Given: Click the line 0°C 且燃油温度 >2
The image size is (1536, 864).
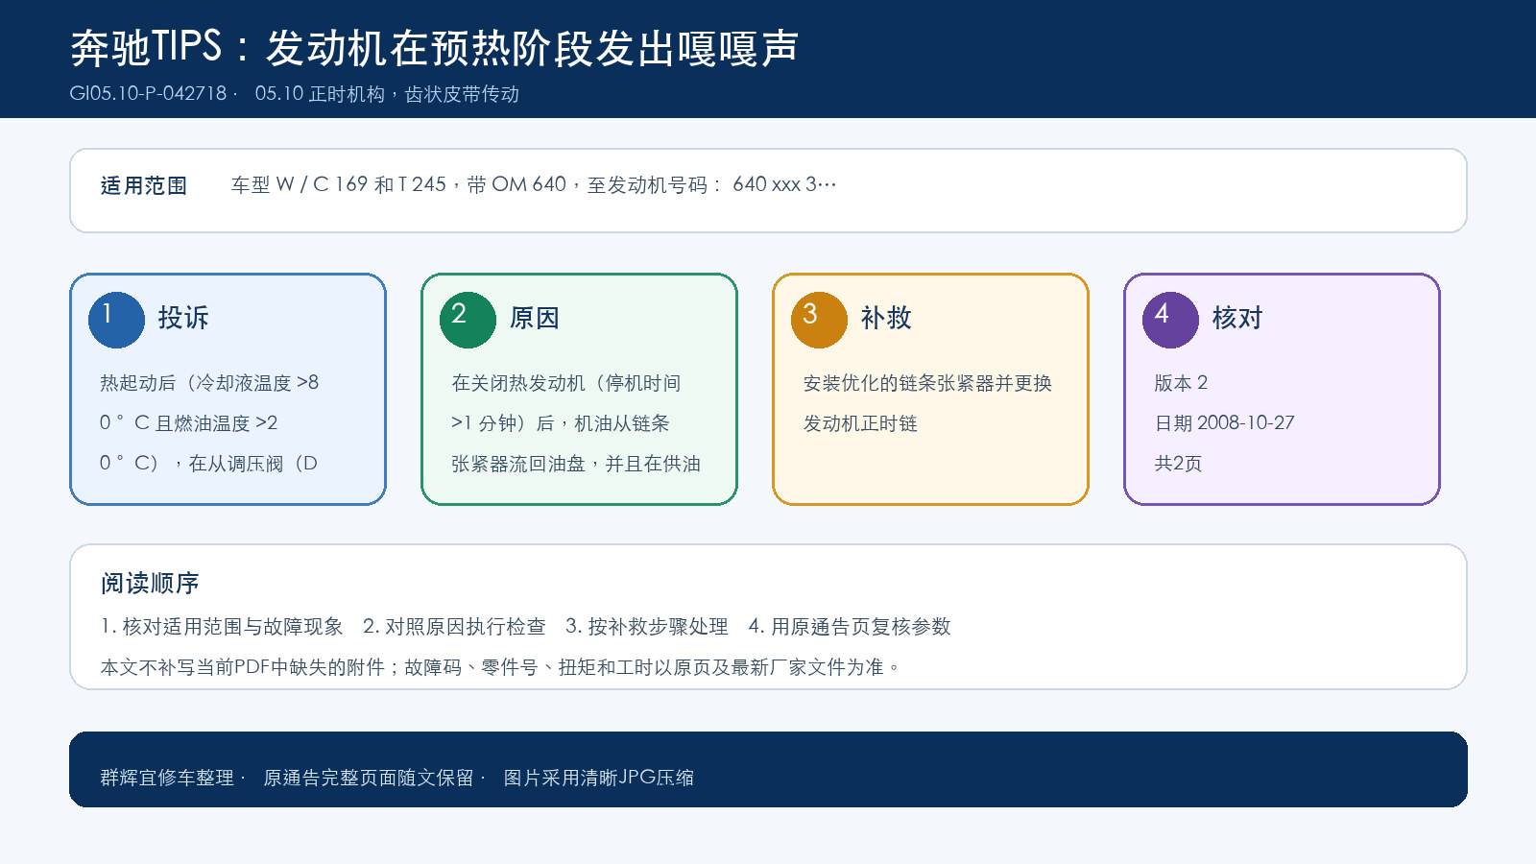Looking at the screenshot, I should pyautogui.click(x=189, y=423).
